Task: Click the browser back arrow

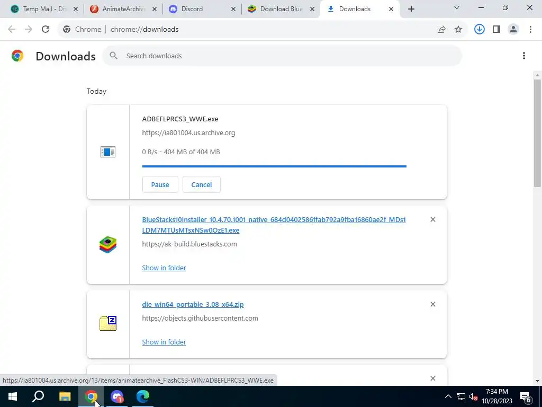Action: (x=12, y=30)
